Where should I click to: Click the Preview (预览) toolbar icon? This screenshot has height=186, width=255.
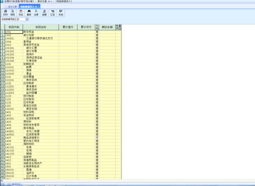coord(13,13)
